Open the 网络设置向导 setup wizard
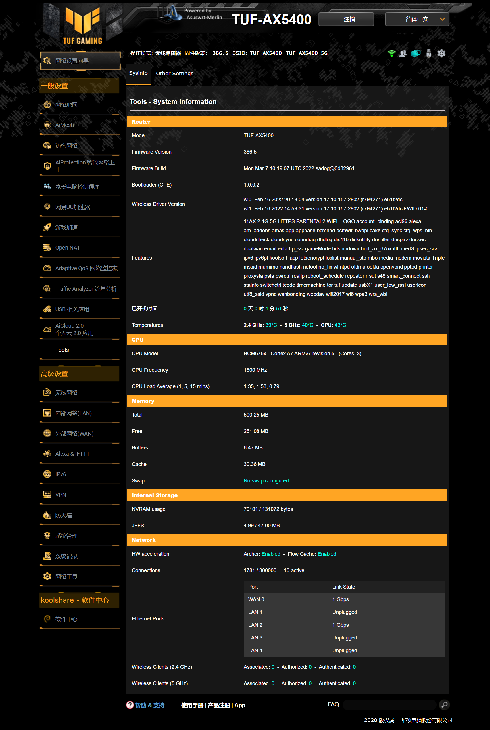Image resolution: width=490 pixels, height=730 pixels. pyautogui.click(x=80, y=60)
